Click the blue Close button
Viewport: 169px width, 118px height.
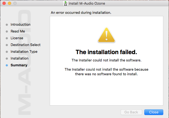[154, 112]
